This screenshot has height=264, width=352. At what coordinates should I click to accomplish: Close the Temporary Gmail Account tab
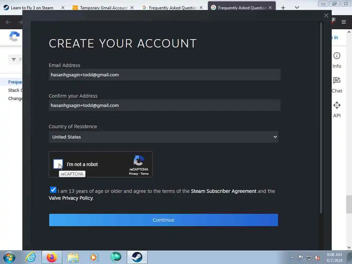tap(132, 8)
